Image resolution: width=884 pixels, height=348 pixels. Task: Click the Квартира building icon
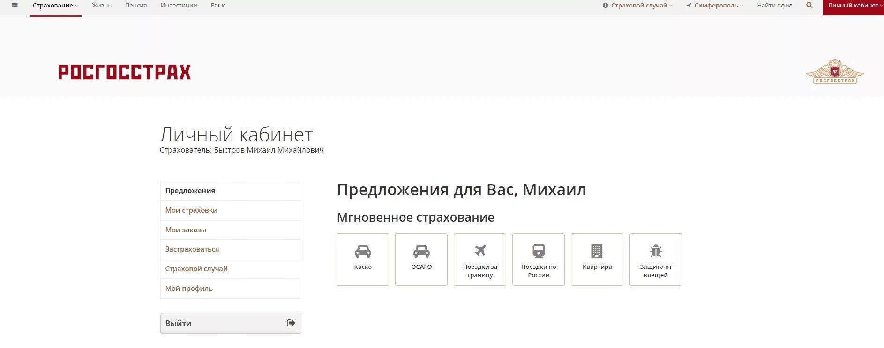tap(597, 251)
